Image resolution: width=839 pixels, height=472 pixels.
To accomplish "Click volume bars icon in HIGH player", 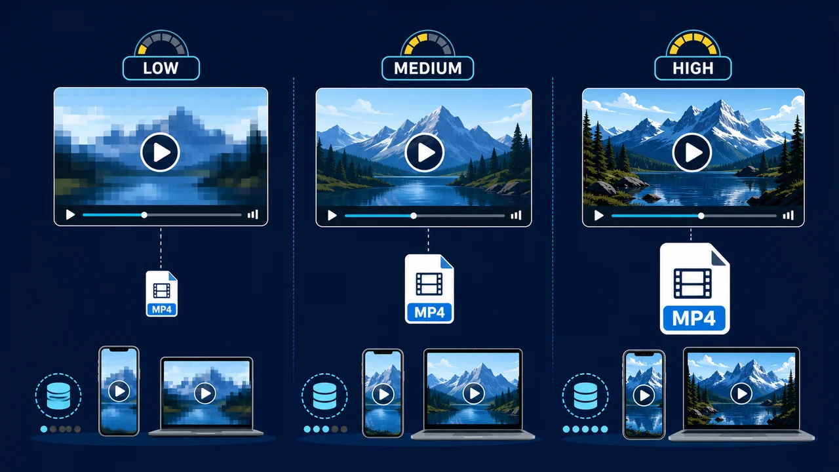I will point(789,215).
